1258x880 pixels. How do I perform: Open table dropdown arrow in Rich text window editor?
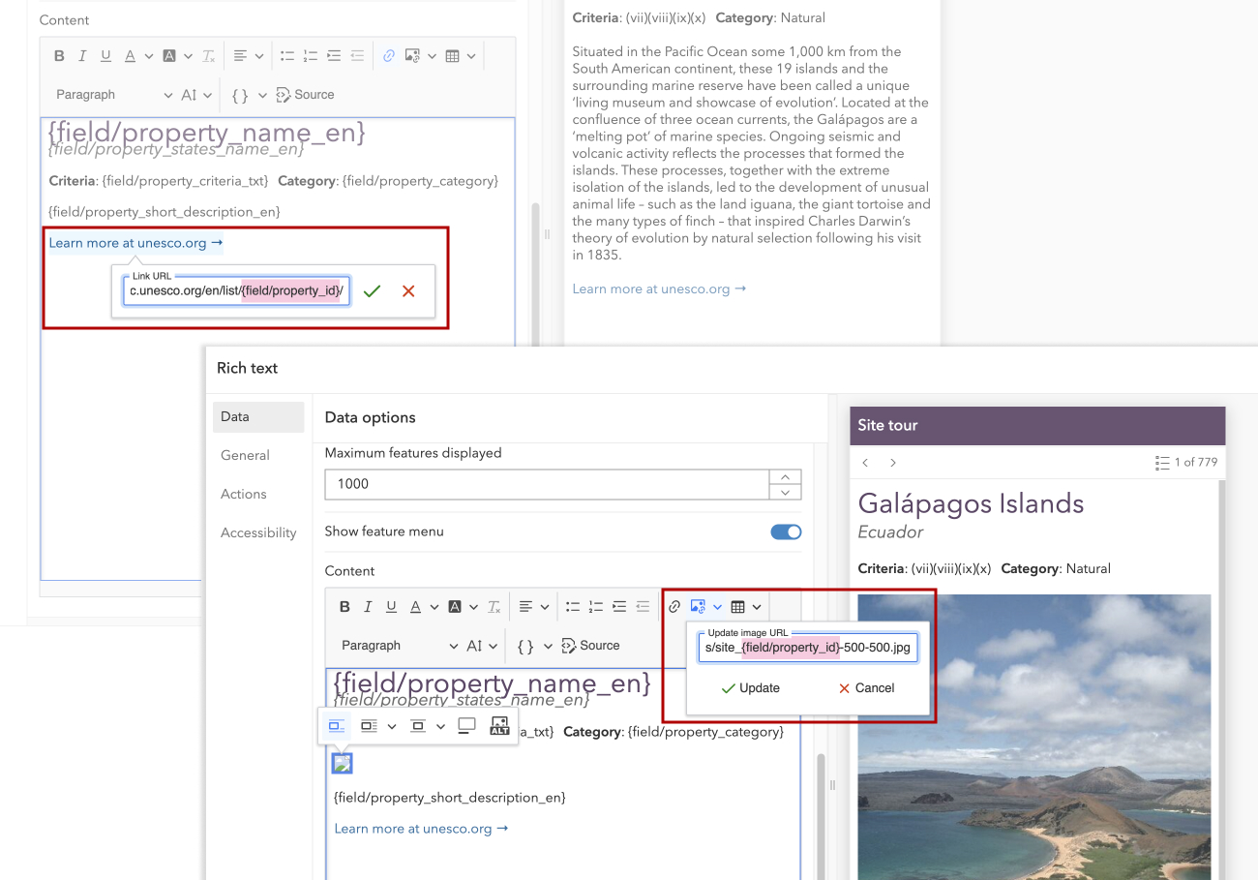click(757, 607)
